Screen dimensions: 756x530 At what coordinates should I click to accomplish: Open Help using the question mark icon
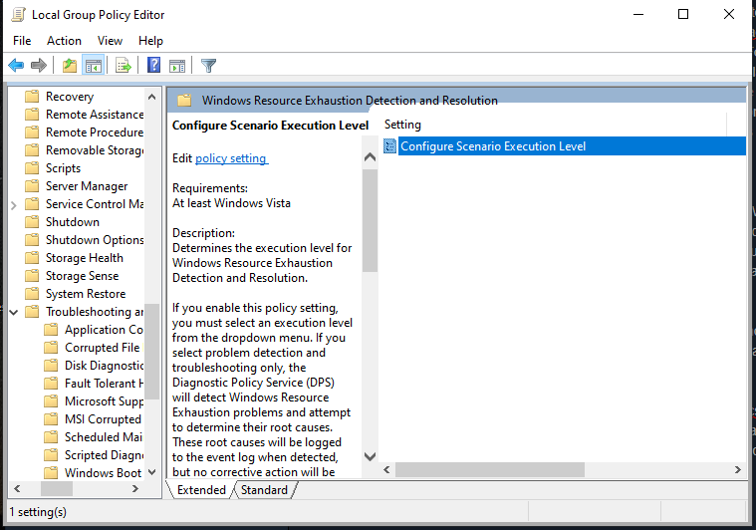[x=153, y=66]
